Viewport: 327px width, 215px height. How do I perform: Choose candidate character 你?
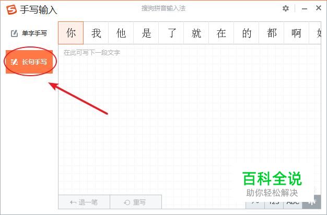(x=71, y=33)
